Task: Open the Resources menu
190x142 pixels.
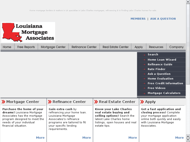Action: pos(156,47)
